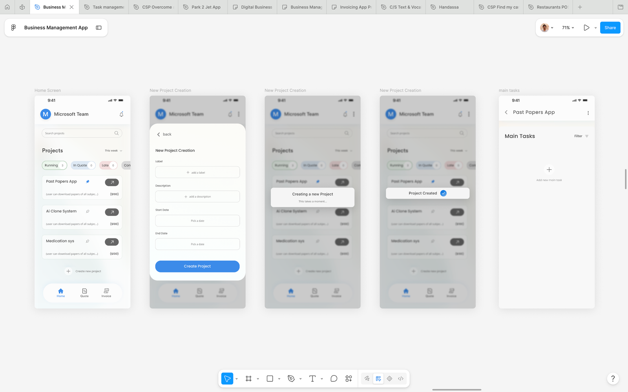Select the Text tool
The height and width of the screenshot is (392, 628).
tap(312, 379)
